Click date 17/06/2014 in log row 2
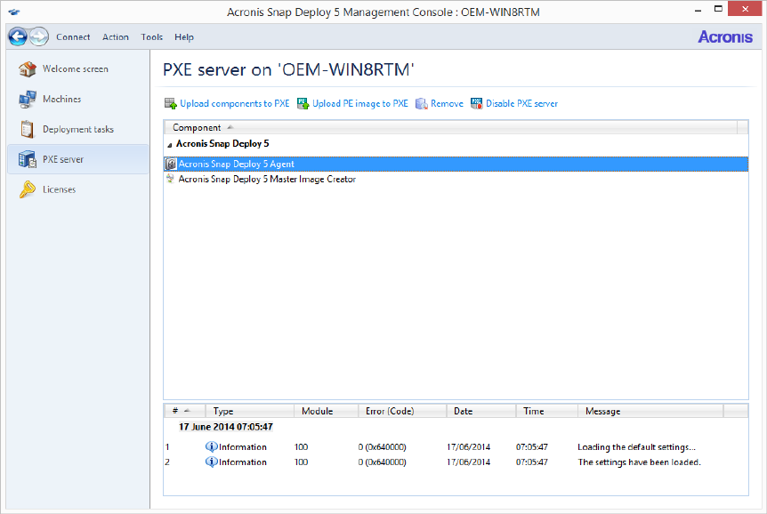 pyautogui.click(x=468, y=462)
